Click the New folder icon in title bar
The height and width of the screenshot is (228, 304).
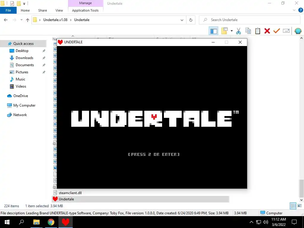click(19, 3)
